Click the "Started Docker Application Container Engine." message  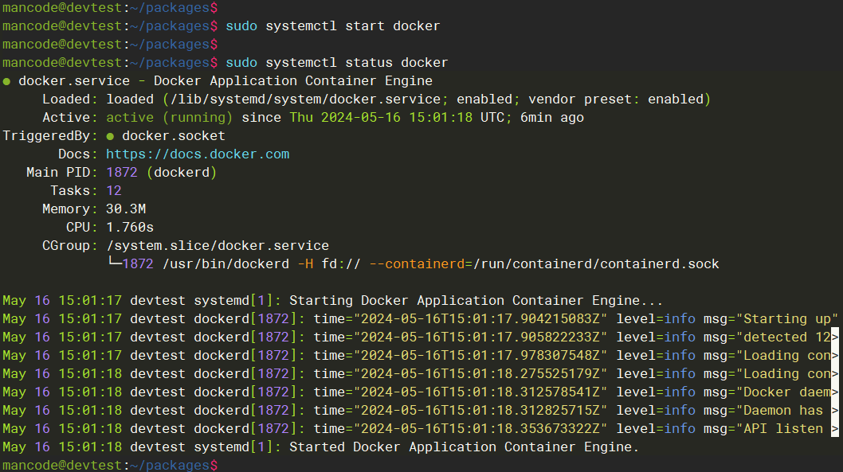464,447
